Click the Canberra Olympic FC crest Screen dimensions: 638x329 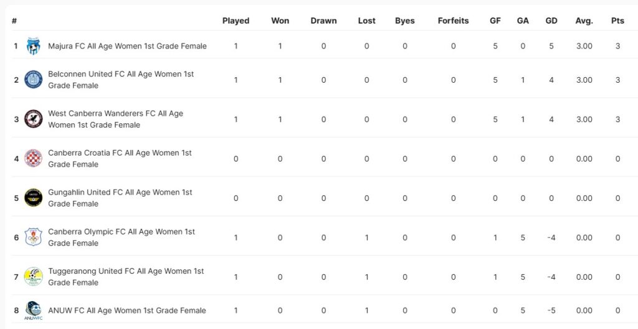[33, 237]
